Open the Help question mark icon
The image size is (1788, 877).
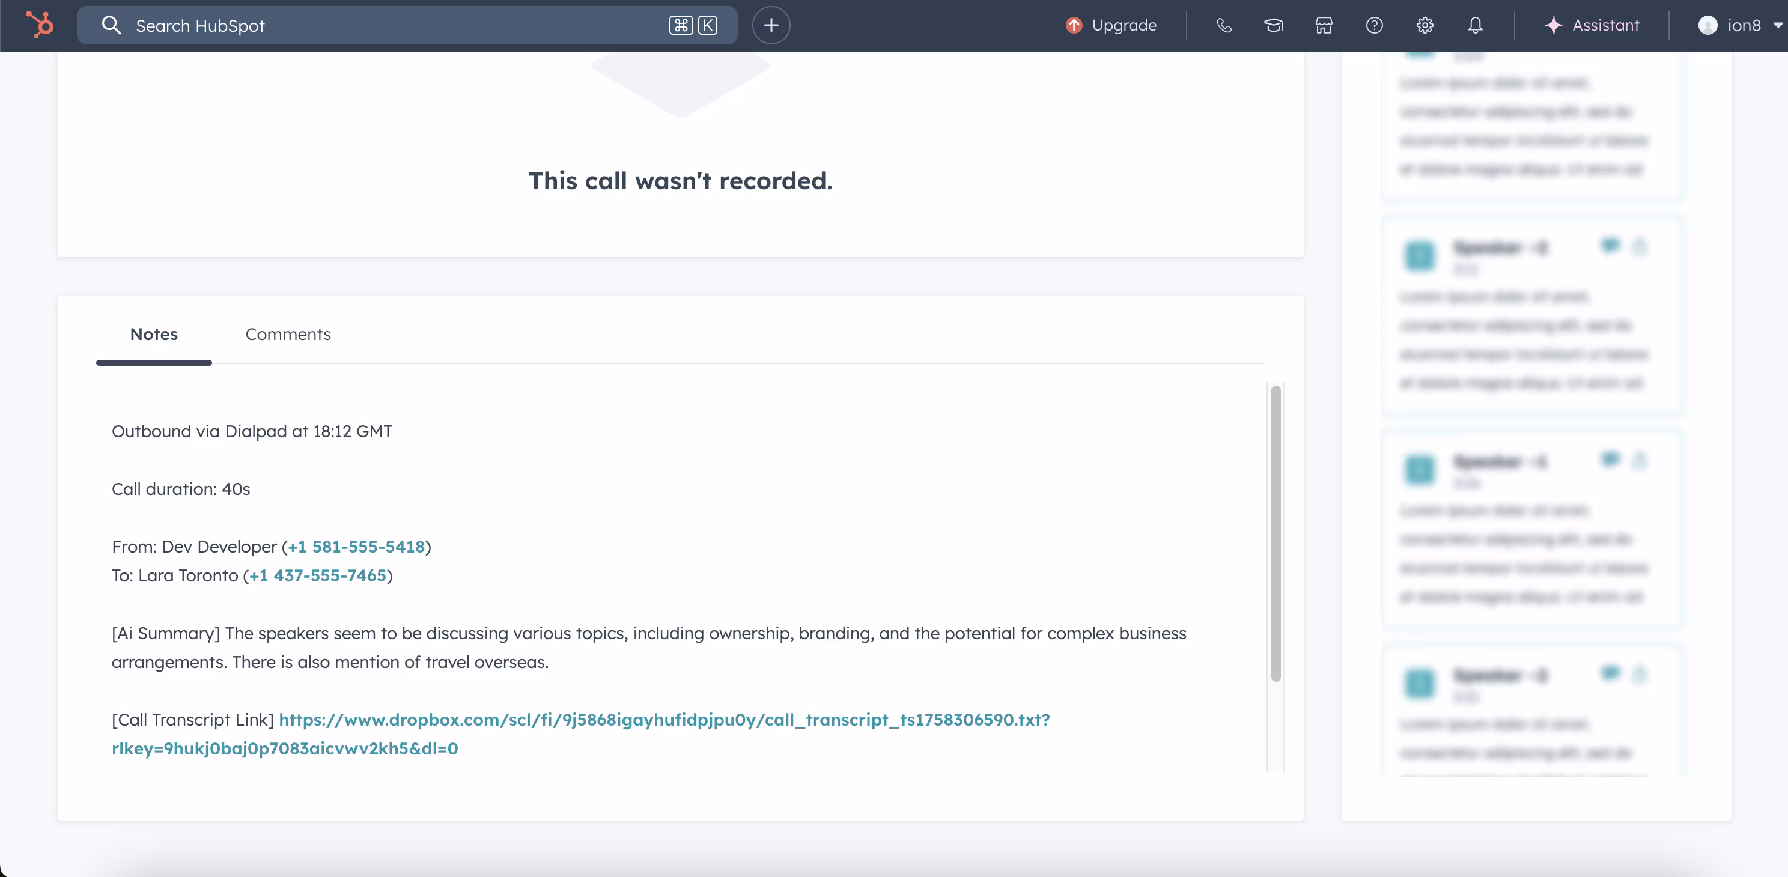coord(1373,25)
